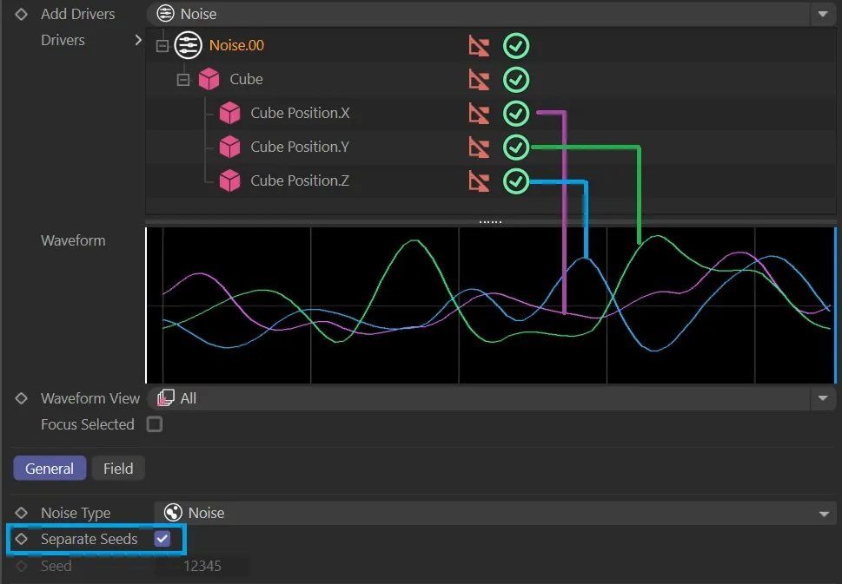Click the Cube Position.Z cube icon
This screenshot has width=842, height=584.
coord(229,181)
